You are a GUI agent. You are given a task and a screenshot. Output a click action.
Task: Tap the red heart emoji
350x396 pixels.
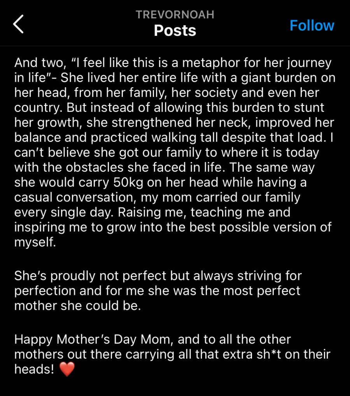[x=67, y=369]
